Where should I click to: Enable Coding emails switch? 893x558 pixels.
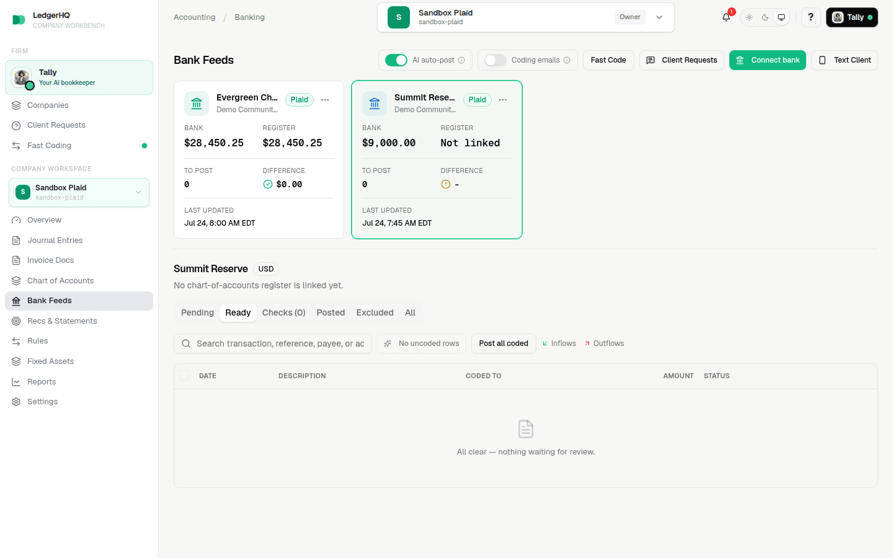tap(495, 60)
